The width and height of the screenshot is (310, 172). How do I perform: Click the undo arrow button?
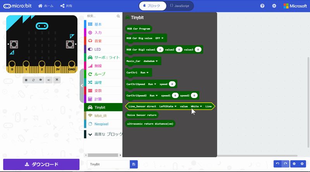point(277,164)
